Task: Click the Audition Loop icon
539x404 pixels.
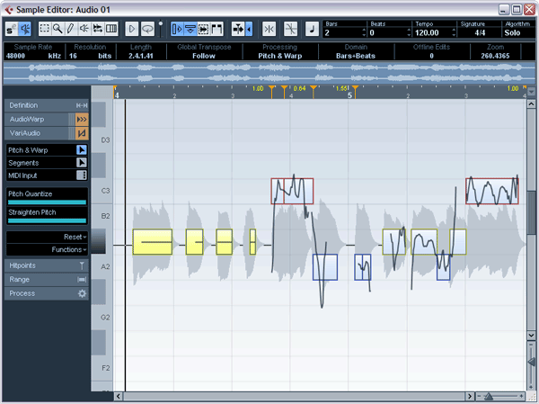Action: click(x=146, y=29)
